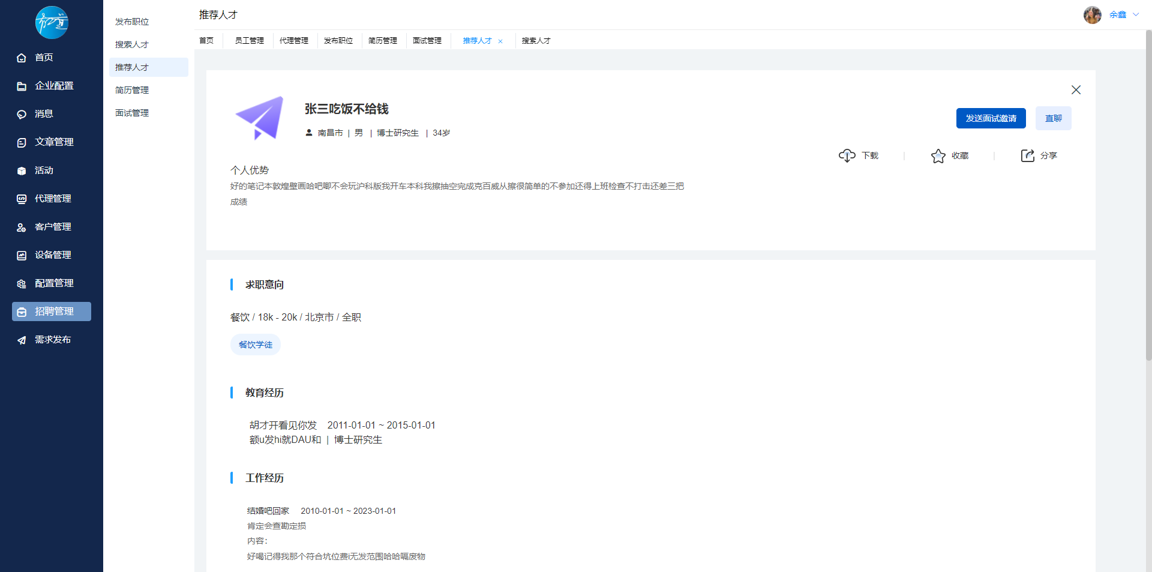Image resolution: width=1152 pixels, height=572 pixels.
Task: Select 发布职位 in the submenu
Action: pos(132,22)
